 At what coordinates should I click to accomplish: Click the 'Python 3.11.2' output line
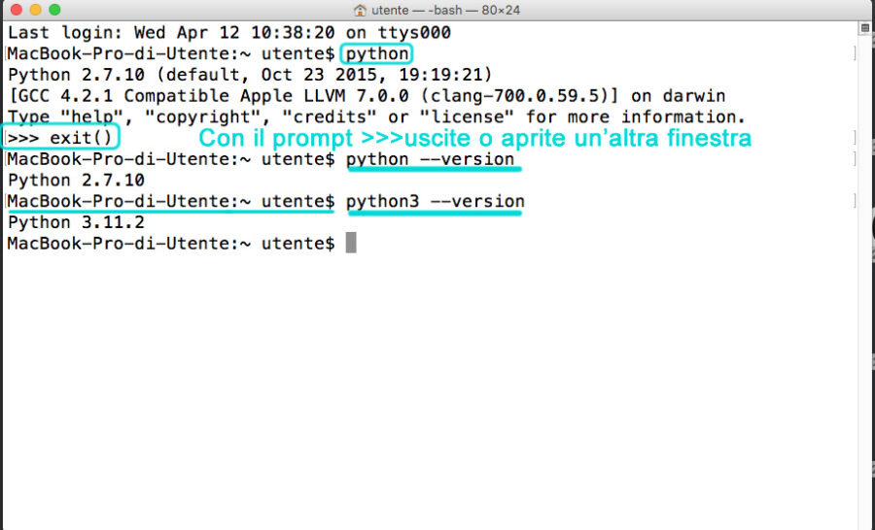77,222
